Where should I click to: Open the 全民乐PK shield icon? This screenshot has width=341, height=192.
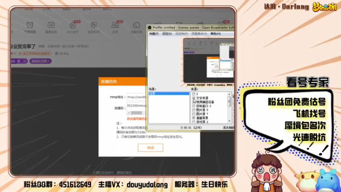click(x=94, y=25)
